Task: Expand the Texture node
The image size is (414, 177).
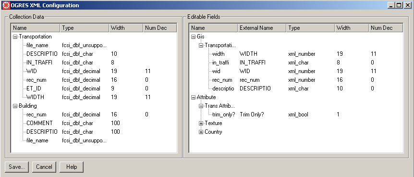Action: pyautogui.click(x=201, y=123)
